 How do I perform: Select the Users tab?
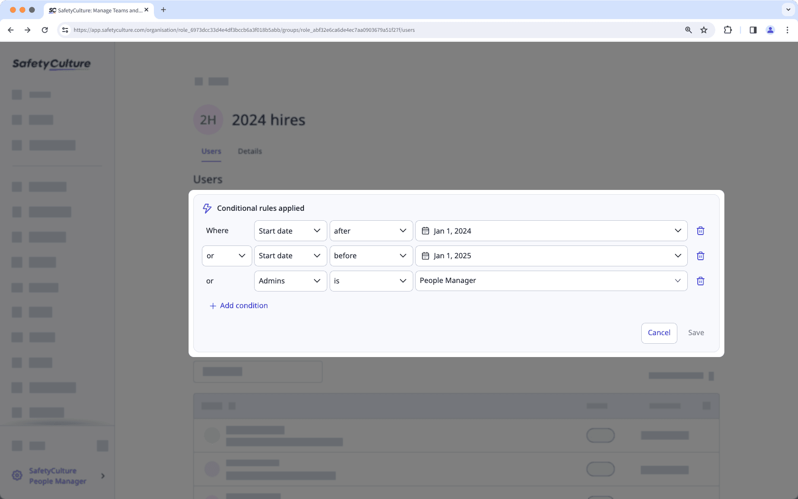(211, 151)
